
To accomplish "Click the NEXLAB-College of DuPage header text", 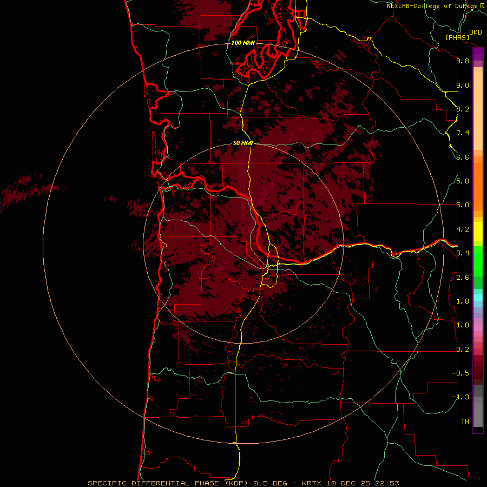I will [x=432, y=6].
